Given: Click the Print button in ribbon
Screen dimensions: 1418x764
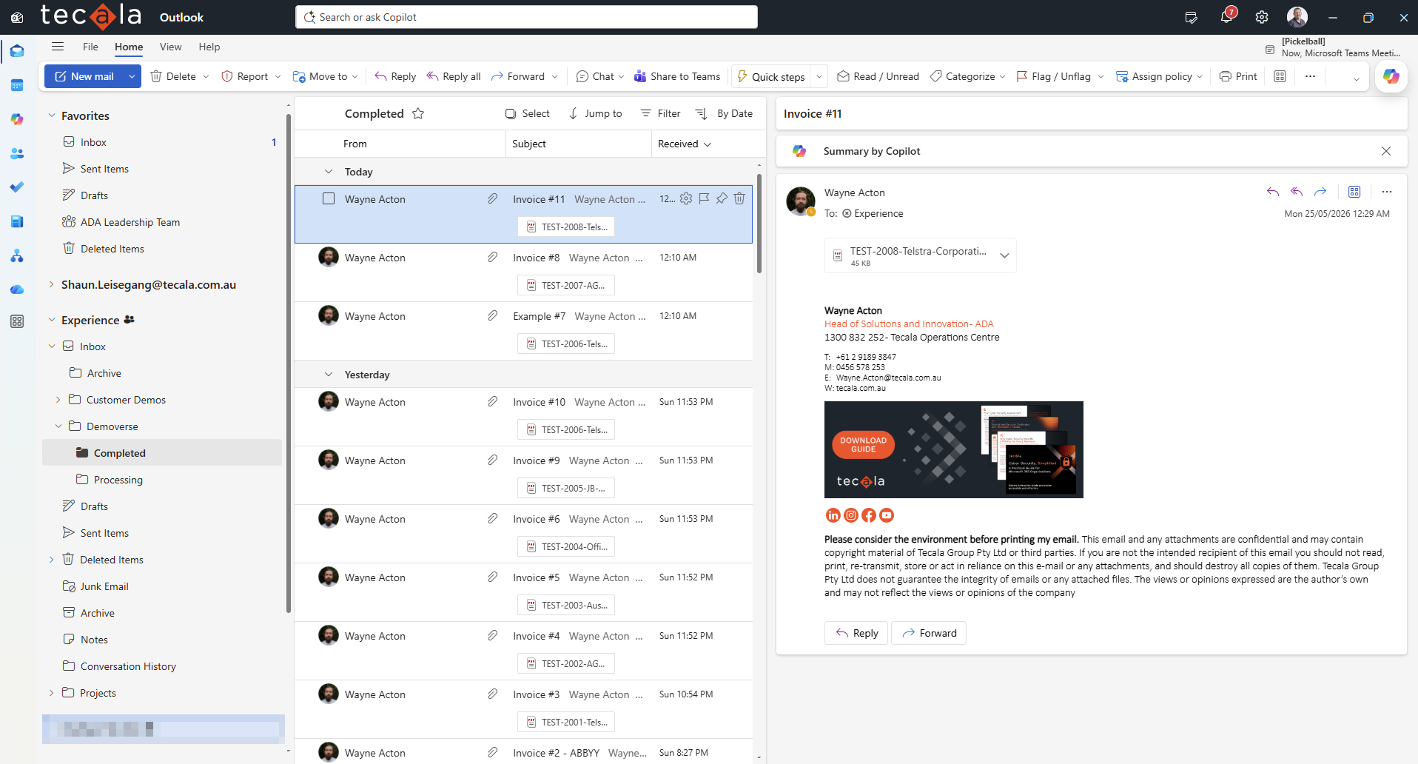Looking at the screenshot, I should coord(1238,76).
